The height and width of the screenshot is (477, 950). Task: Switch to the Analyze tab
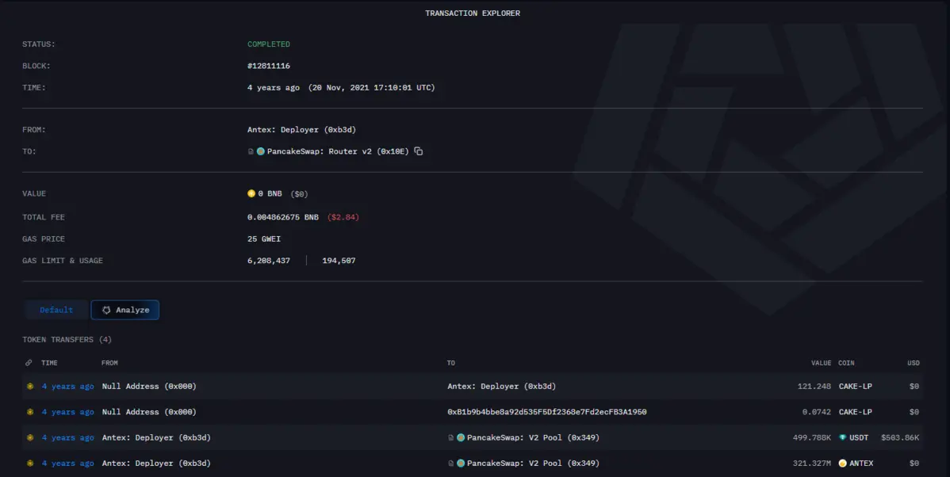pos(125,310)
